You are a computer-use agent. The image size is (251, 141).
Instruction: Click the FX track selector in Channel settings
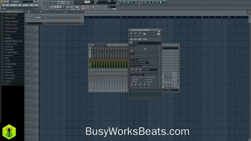pyautogui.click(x=158, y=34)
